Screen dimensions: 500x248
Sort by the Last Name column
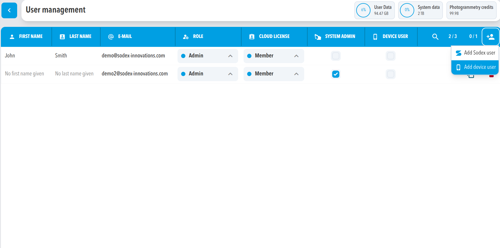click(x=76, y=37)
